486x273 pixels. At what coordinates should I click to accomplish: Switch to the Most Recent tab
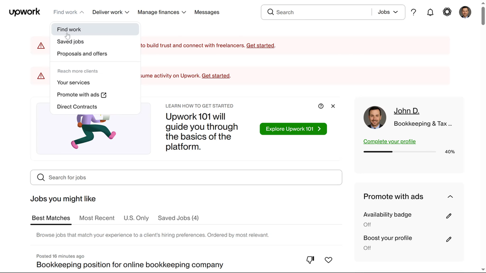(x=97, y=218)
